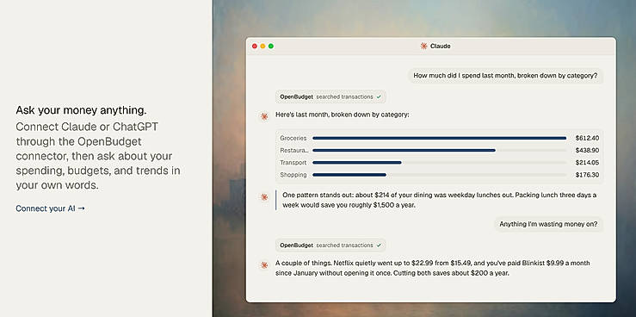The height and width of the screenshot is (317, 636).
Task: Click the Claude logo in title bar
Action: click(x=424, y=47)
